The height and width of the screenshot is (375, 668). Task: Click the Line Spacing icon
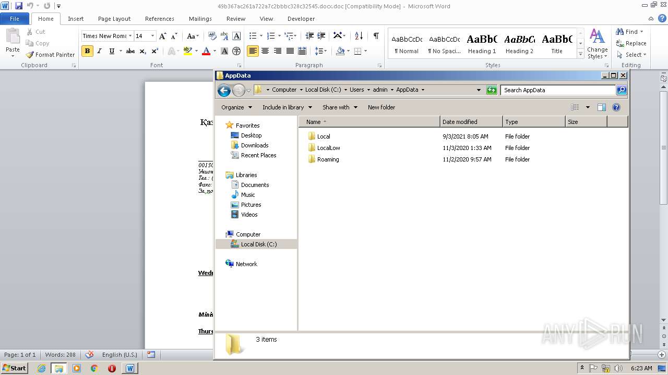[x=319, y=51]
